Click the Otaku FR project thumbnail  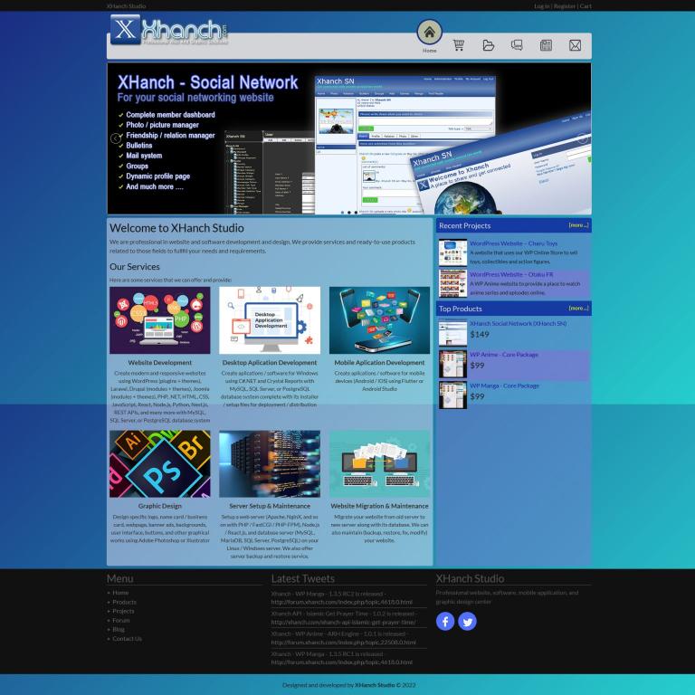[x=452, y=283]
